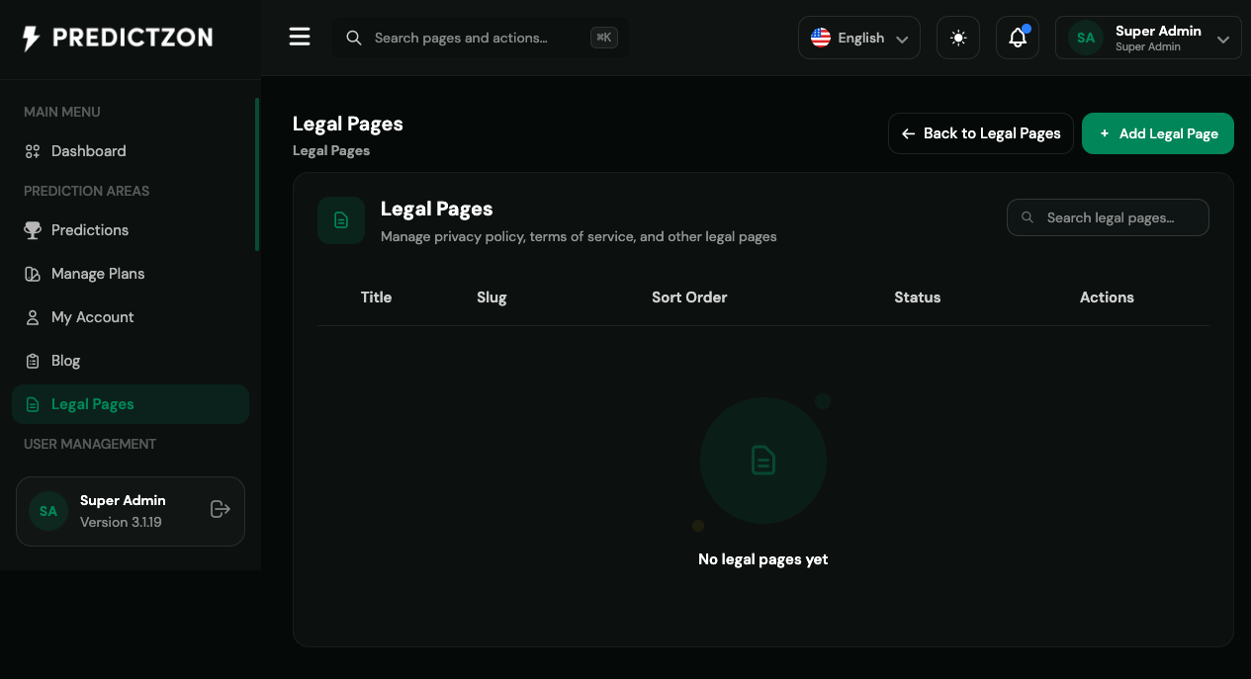This screenshot has width=1251, height=679.
Task: Select Legal Pages sidebar item
Action: click(x=131, y=404)
